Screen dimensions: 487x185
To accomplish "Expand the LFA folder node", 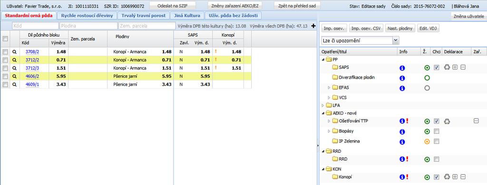I will tap(323, 105).
